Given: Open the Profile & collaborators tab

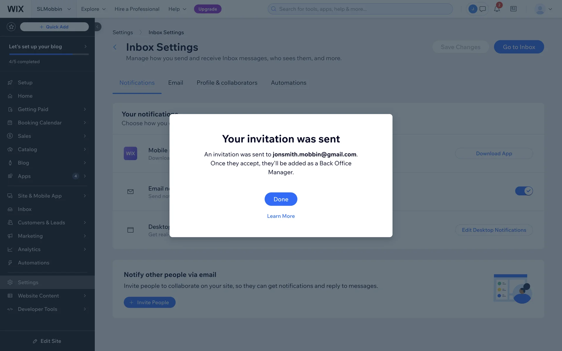Looking at the screenshot, I should click(x=227, y=83).
